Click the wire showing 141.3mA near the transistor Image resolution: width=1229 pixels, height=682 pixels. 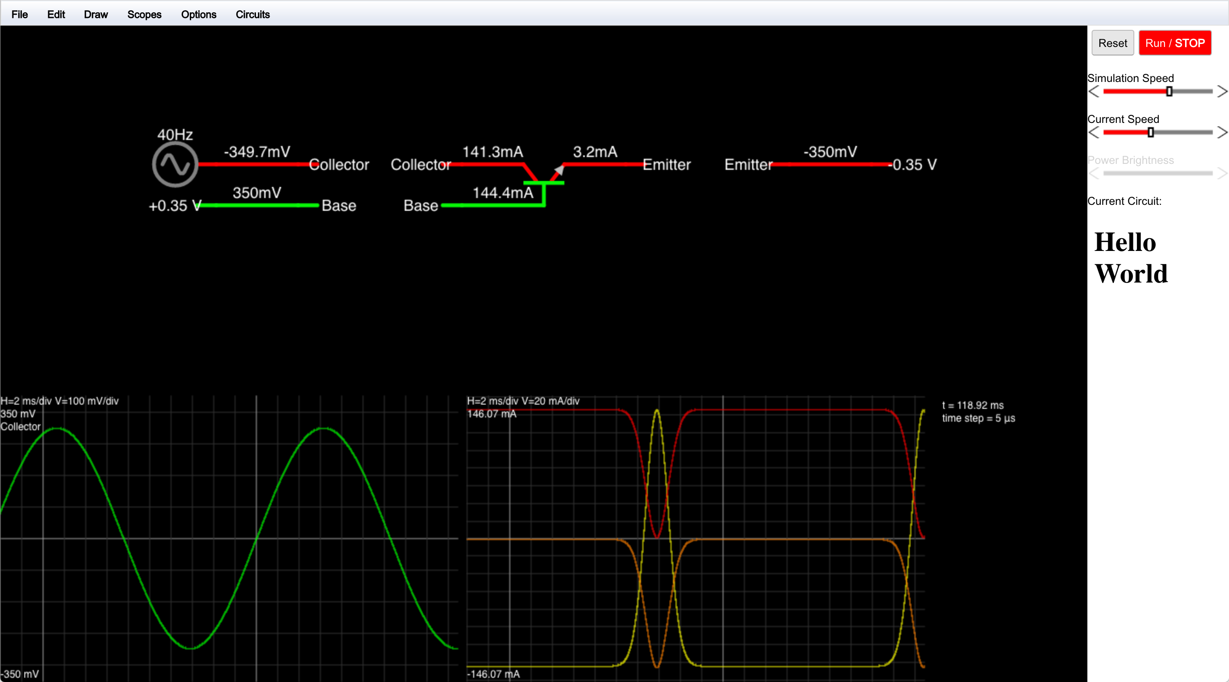[487, 165]
